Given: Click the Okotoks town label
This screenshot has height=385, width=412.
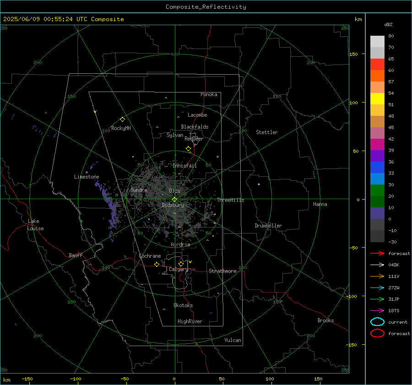Looking at the screenshot, I should pos(183,305).
